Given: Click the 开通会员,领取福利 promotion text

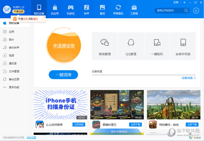Looking at the screenshot, I should [28, 19].
